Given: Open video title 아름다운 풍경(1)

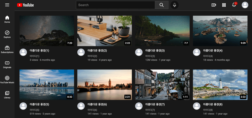Looking at the screenshot, I should (39, 51).
